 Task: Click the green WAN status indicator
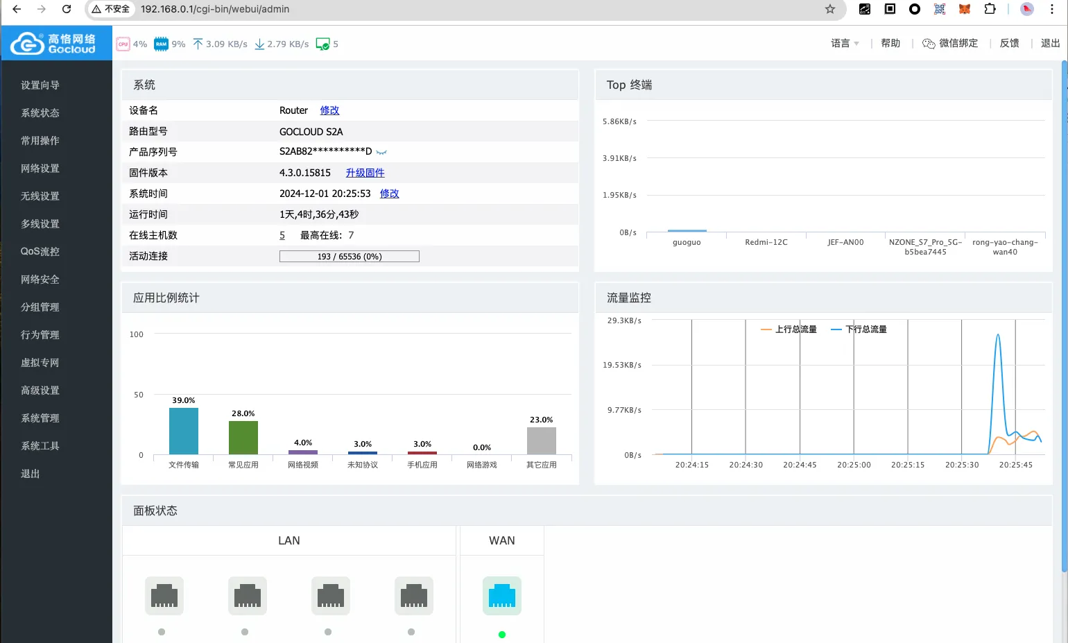(x=502, y=635)
